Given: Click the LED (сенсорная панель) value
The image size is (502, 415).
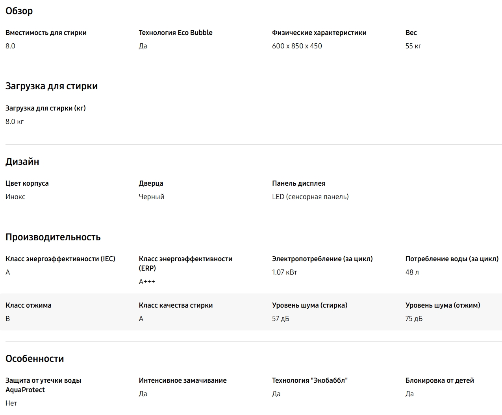Looking at the screenshot, I should [x=310, y=197].
